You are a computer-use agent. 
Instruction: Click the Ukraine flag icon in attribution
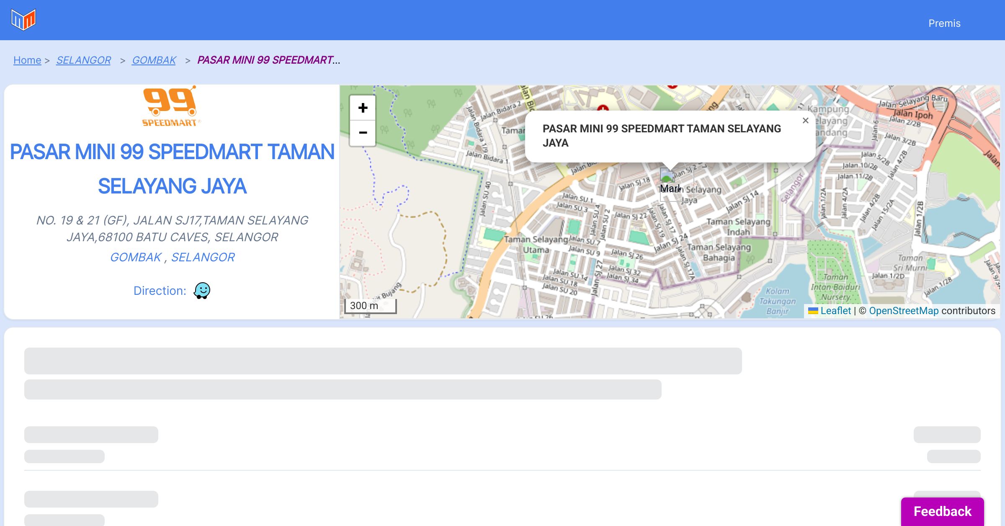point(813,311)
